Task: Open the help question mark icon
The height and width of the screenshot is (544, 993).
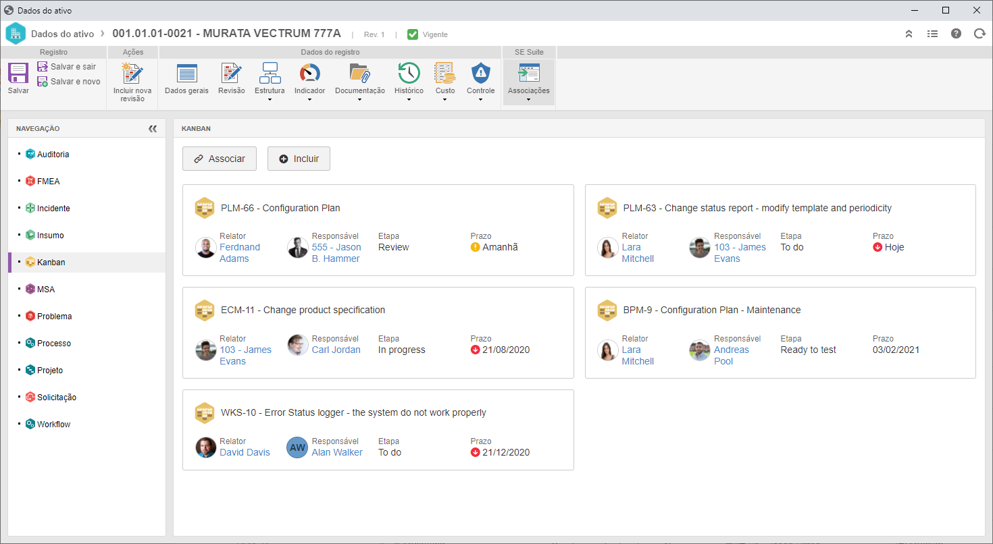Action: point(956,34)
